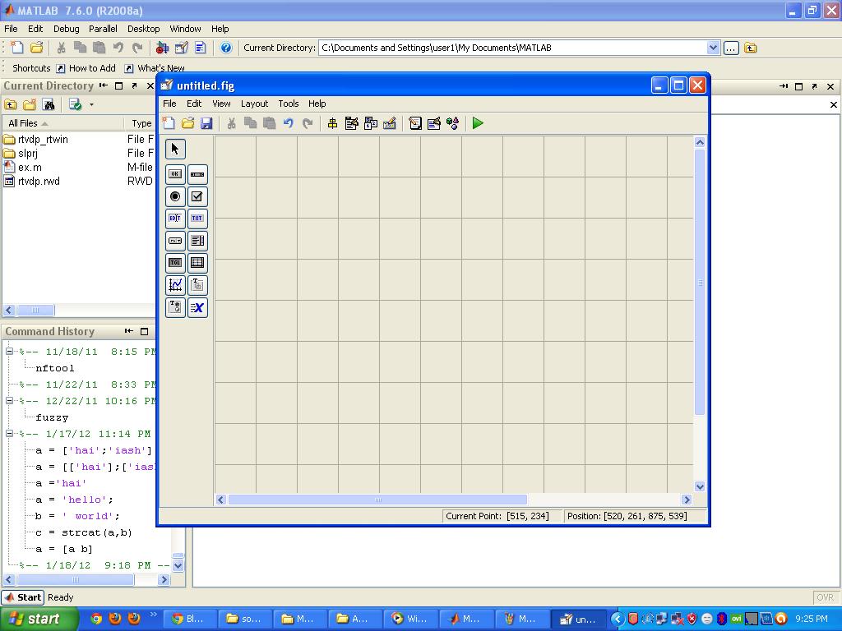
Task: Open the Current Directory path dropdown
Action: pos(713,48)
